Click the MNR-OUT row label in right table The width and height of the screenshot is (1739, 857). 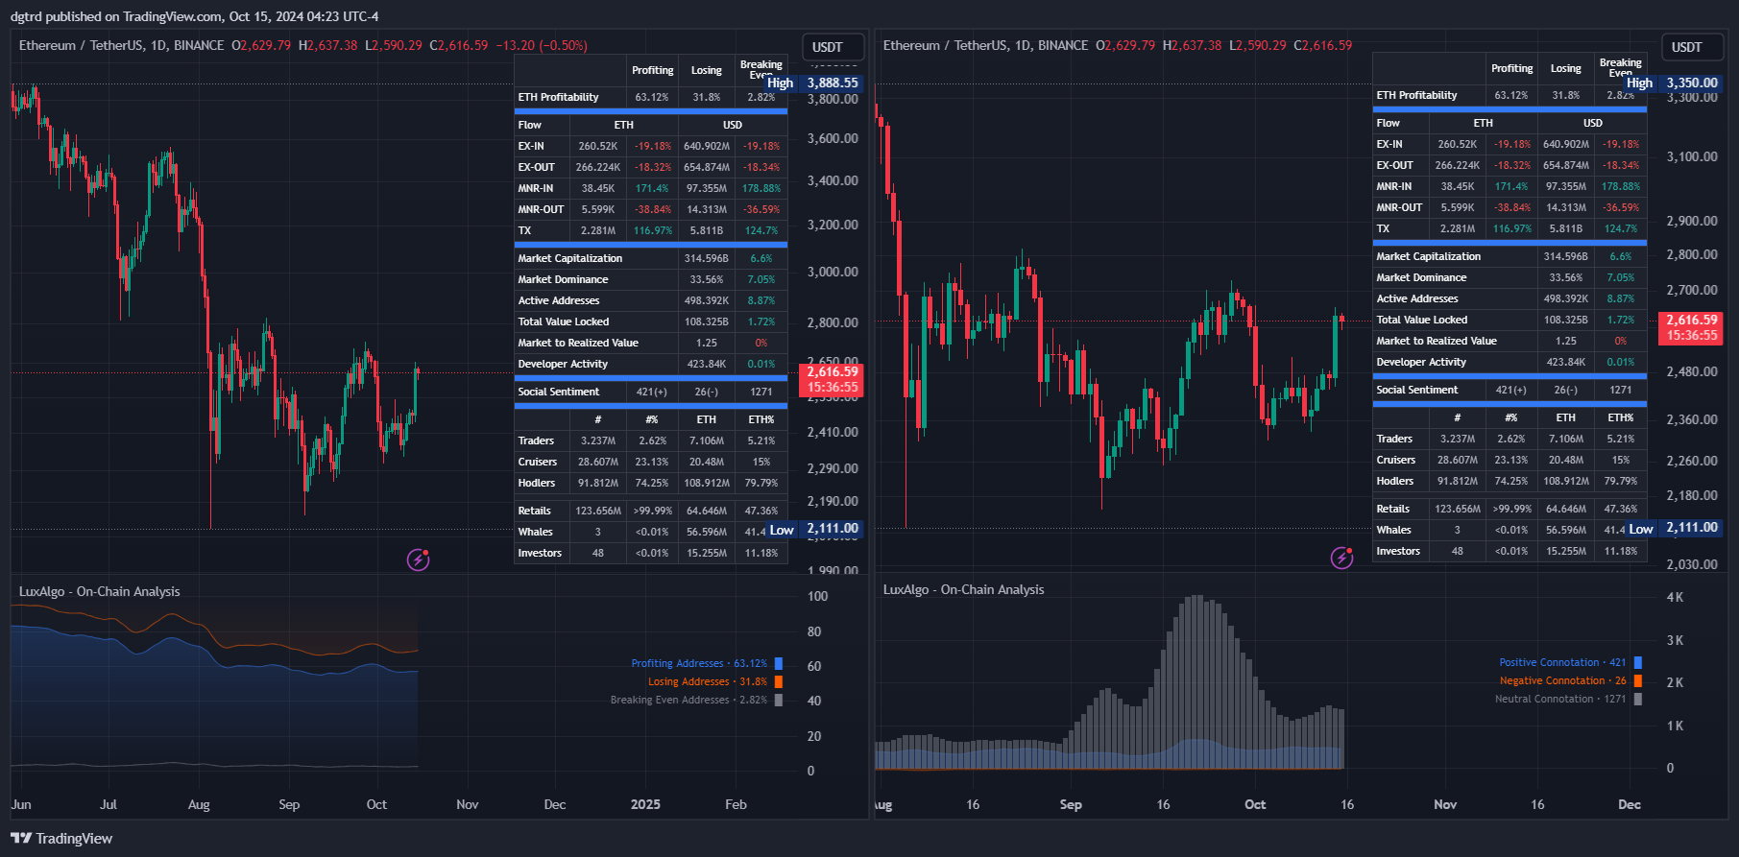click(x=1399, y=207)
